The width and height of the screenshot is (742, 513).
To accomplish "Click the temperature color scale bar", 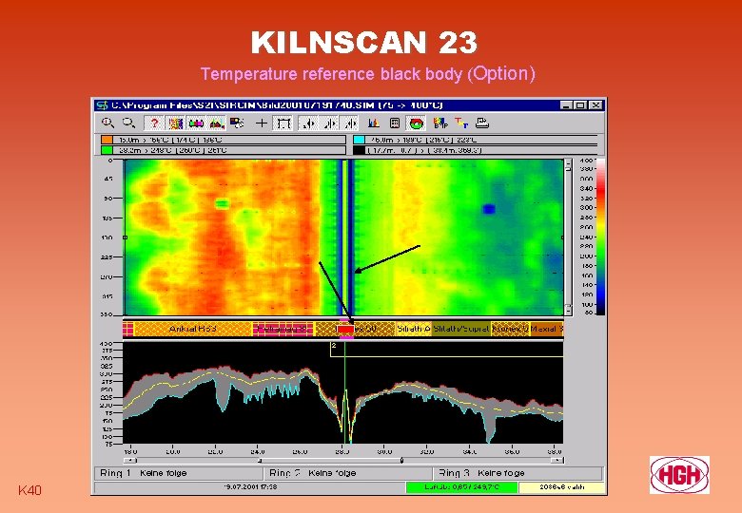I will click(x=600, y=237).
